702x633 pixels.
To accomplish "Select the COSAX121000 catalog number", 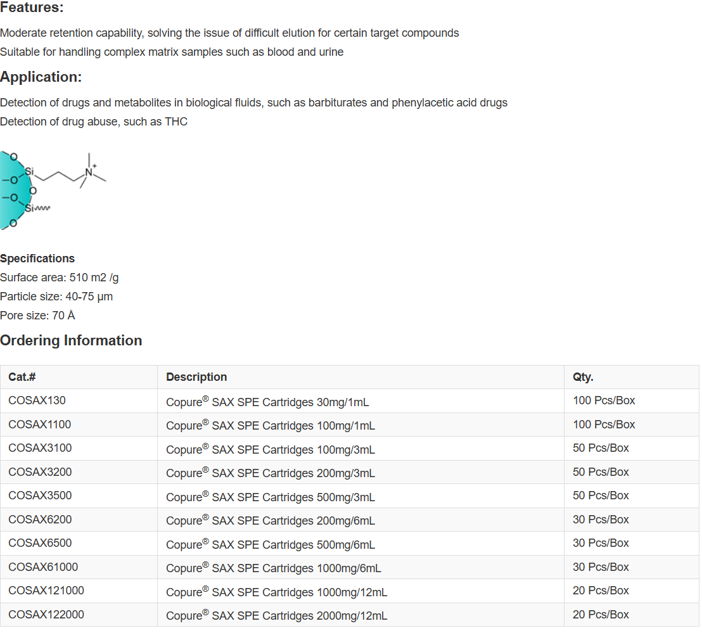I will tap(46, 591).
